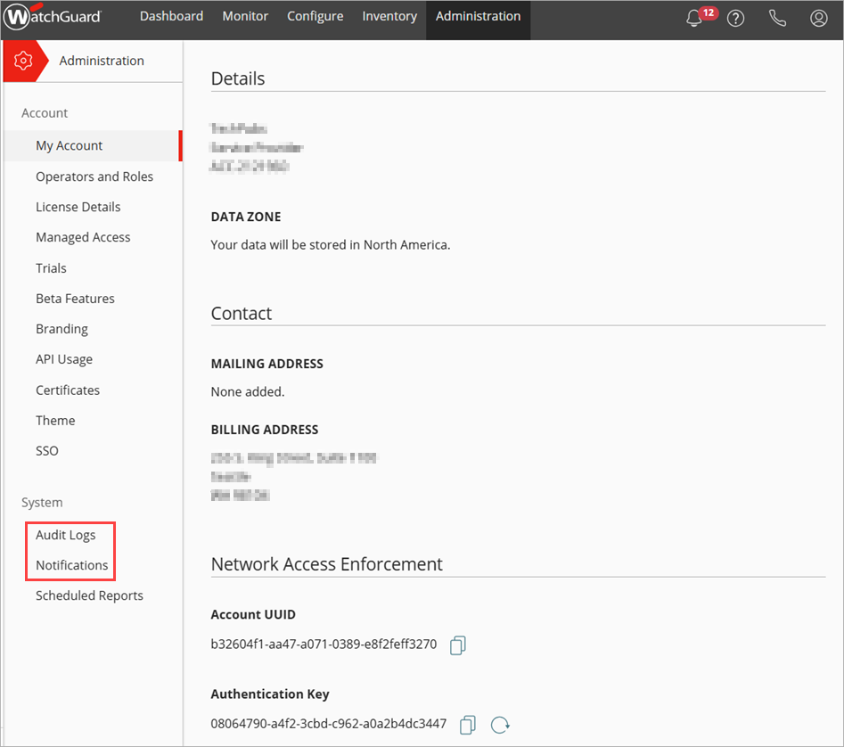The image size is (844, 747).
Task: Open the notifications bell showing 12 alerts
Action: [x=694, y=18]
